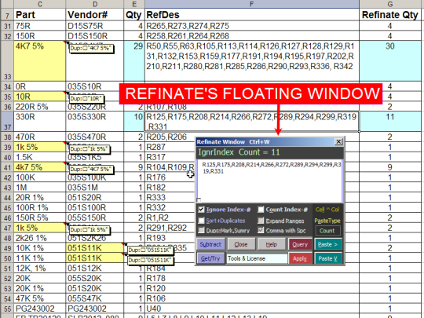
Task: Select column G header
Action: pos(390,4)
